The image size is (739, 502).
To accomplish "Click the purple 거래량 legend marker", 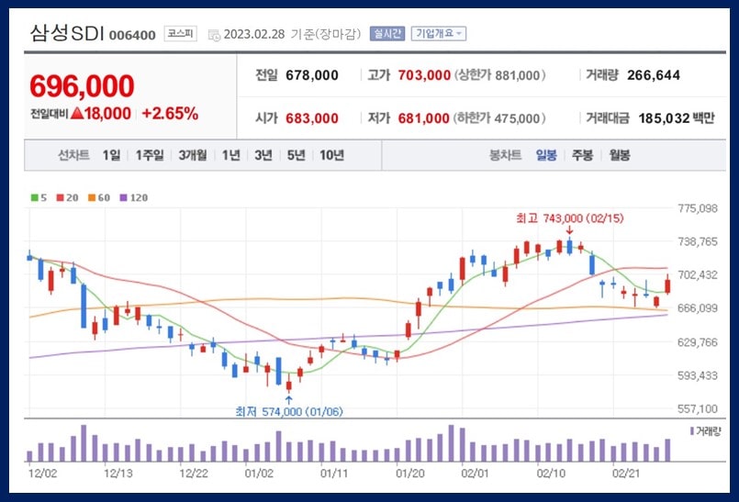I will point(692,430).
